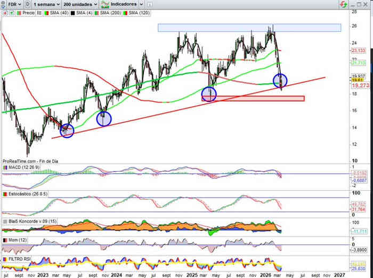Click the red-green refresh arrows icon
Viewport: 373px width, 278px height.
coord(343,4)
